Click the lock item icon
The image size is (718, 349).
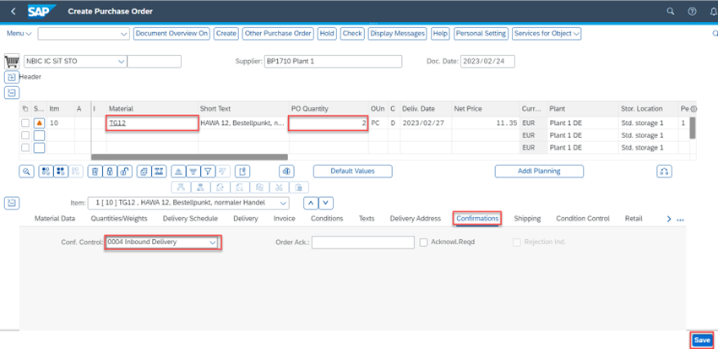[x=110, y=172]
